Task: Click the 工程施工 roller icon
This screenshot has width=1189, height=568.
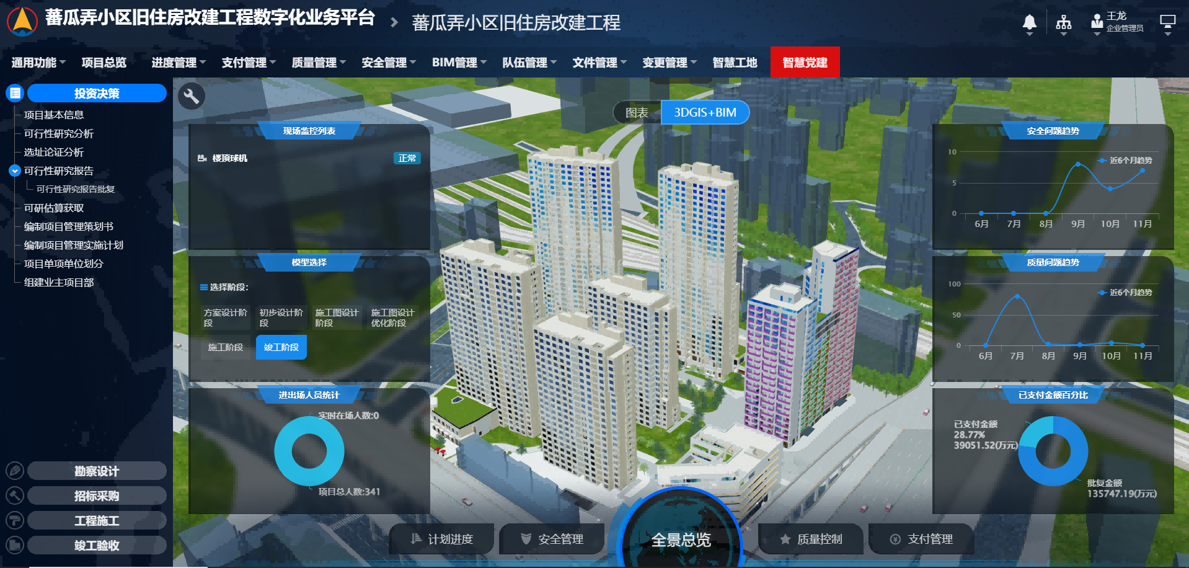Action: point(14,520)
